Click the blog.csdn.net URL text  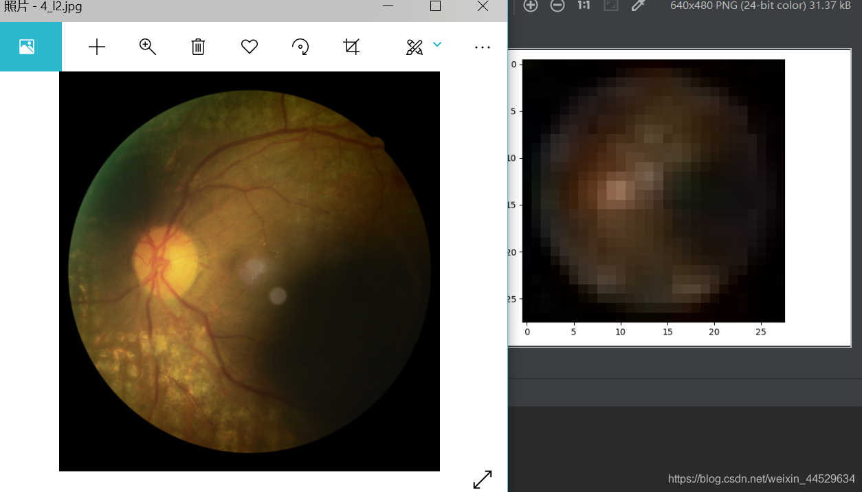762,478
